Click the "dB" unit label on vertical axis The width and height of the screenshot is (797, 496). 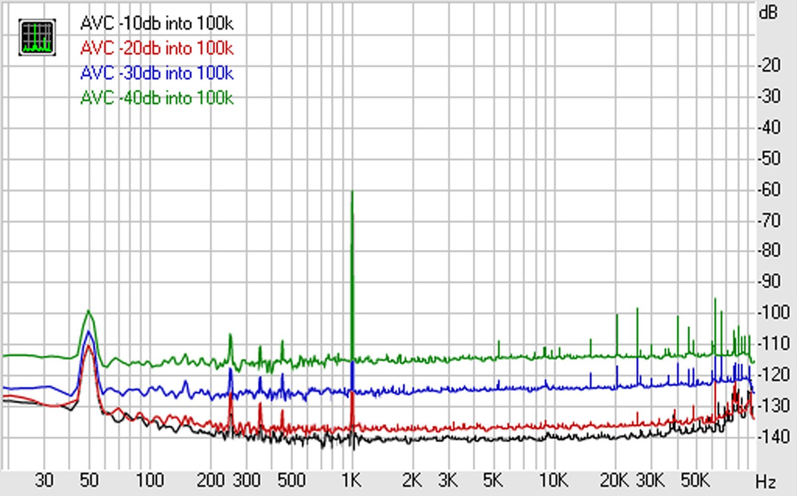pyautogui.click(x=768, y=13)
